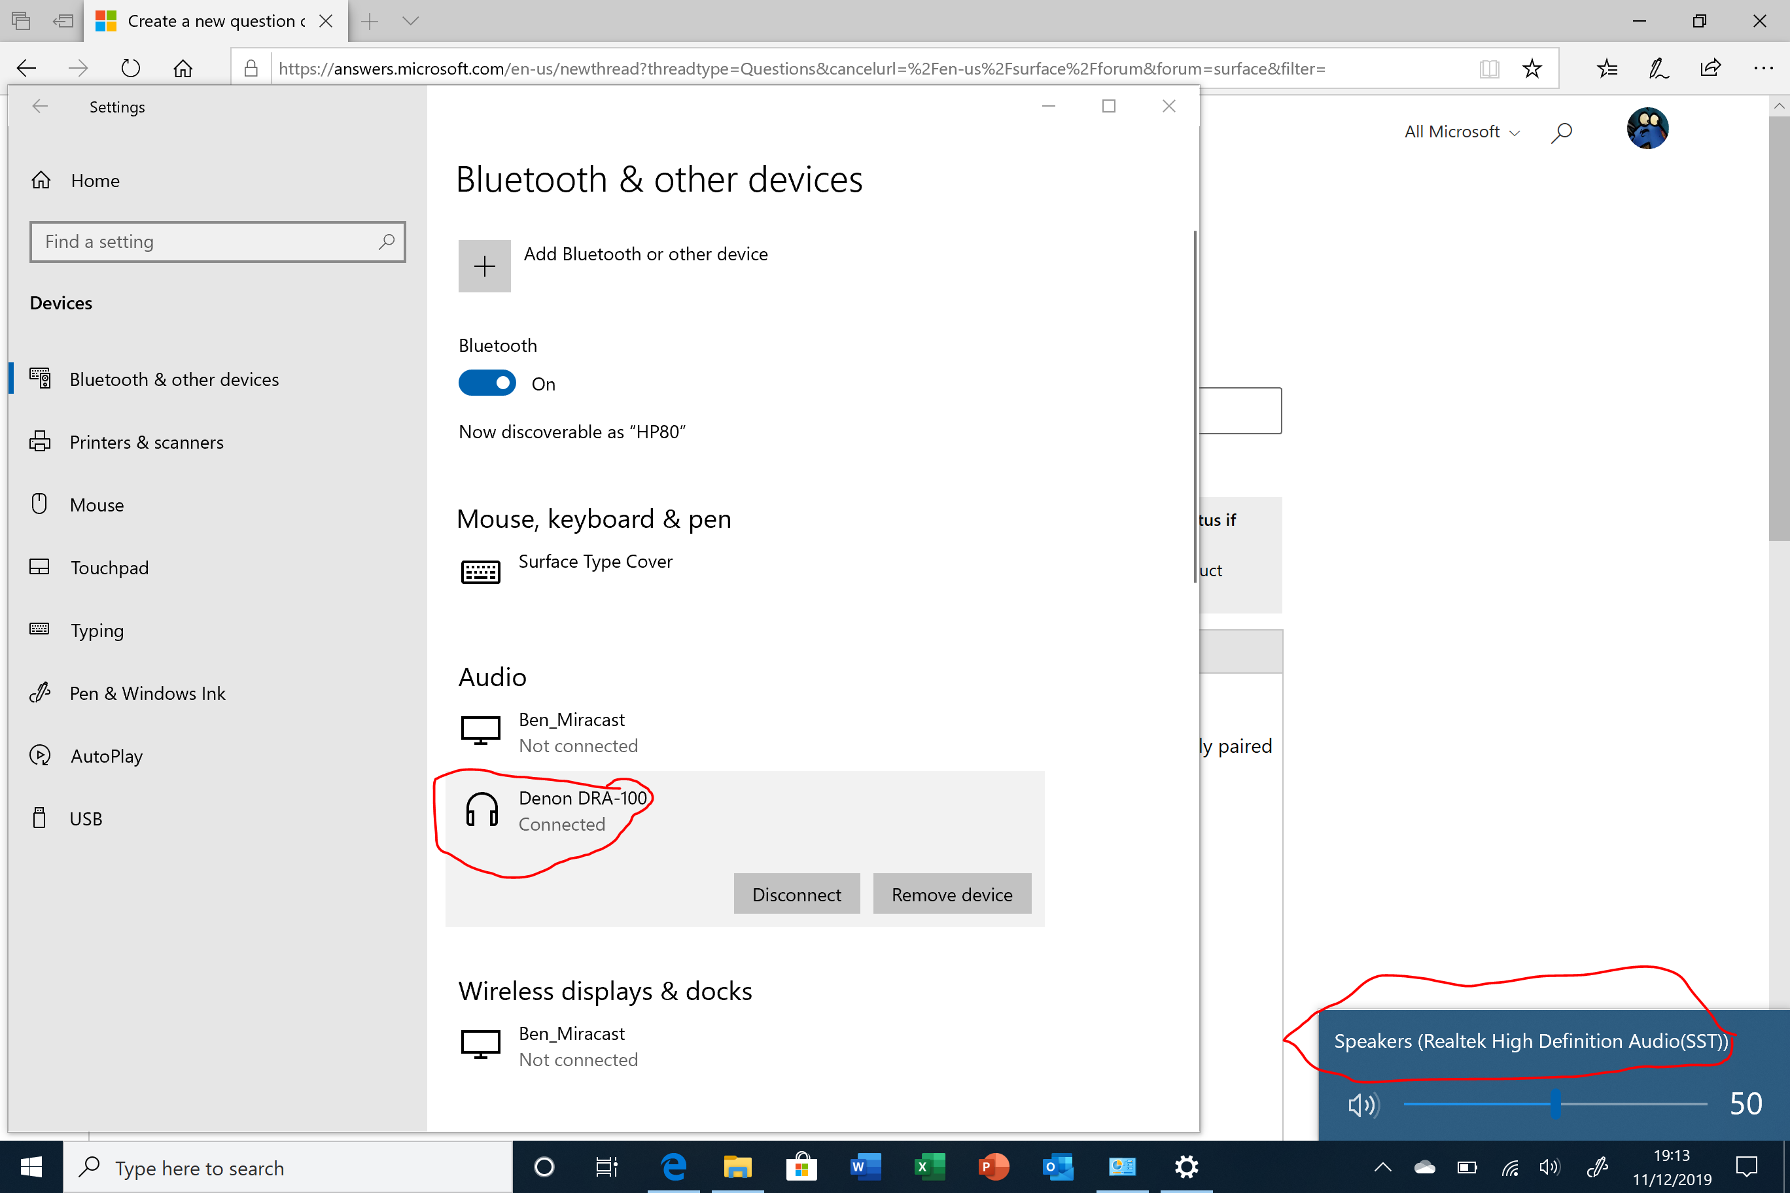The image size is (1790, 1193).
Task: Show hidden icons chevron in system tray
Action: pos(1383,1166)
